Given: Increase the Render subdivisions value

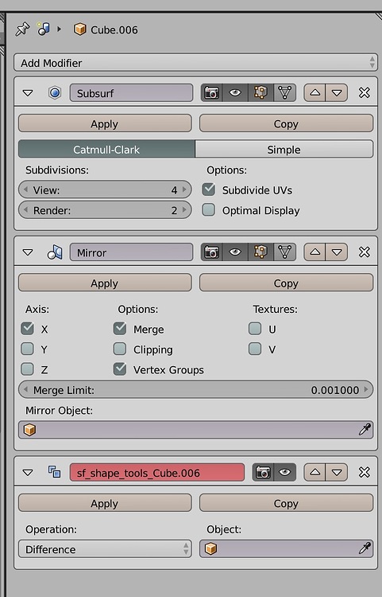Looking at the screenshot, I should pos(184,210).
